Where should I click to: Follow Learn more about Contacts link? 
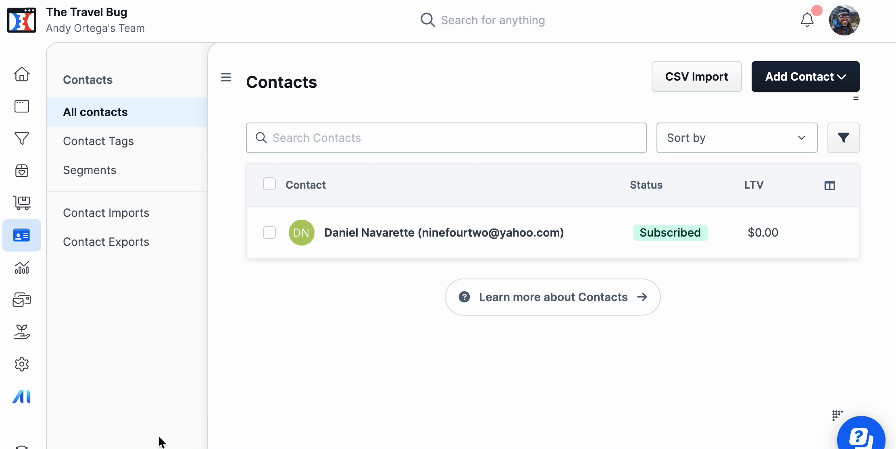(x=552, y=297)
